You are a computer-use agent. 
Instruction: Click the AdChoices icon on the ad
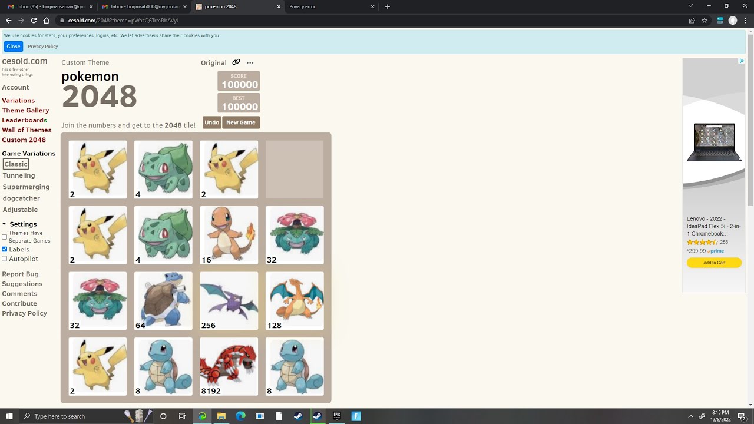click(742, 61)
